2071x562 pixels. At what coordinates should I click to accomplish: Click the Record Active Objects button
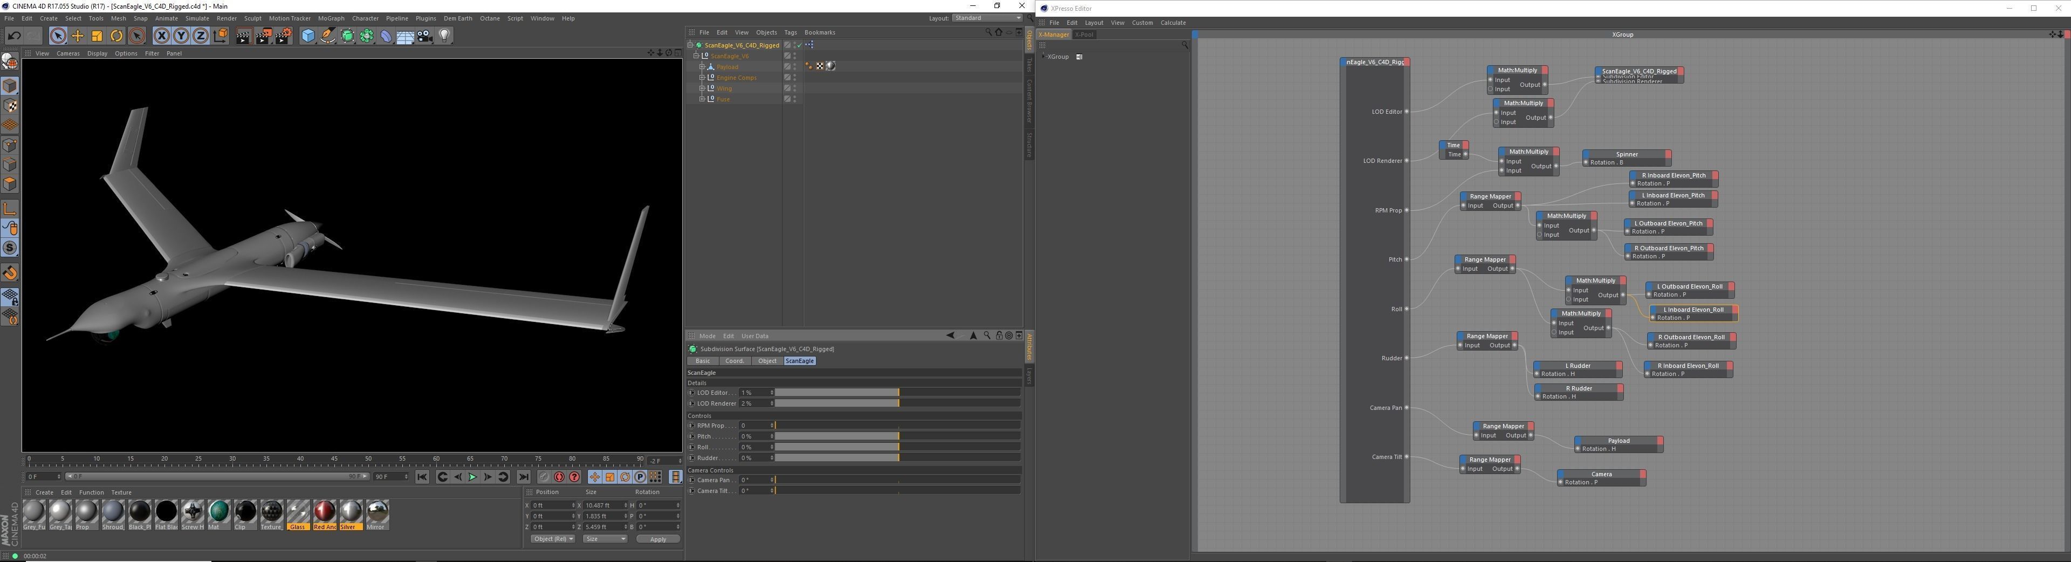(544, 477)
